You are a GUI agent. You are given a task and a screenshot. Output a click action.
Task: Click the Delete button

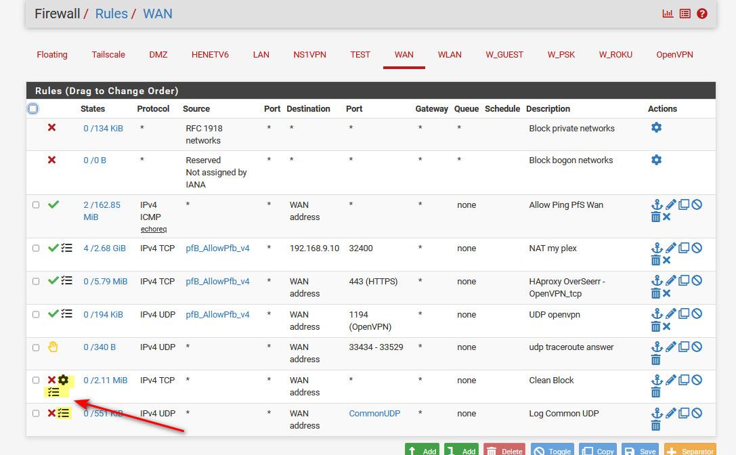pyautogui.click(x=504, y=450)
